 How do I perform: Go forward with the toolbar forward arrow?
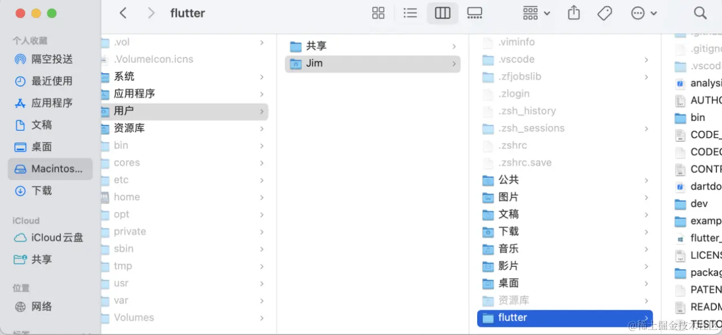151,13
